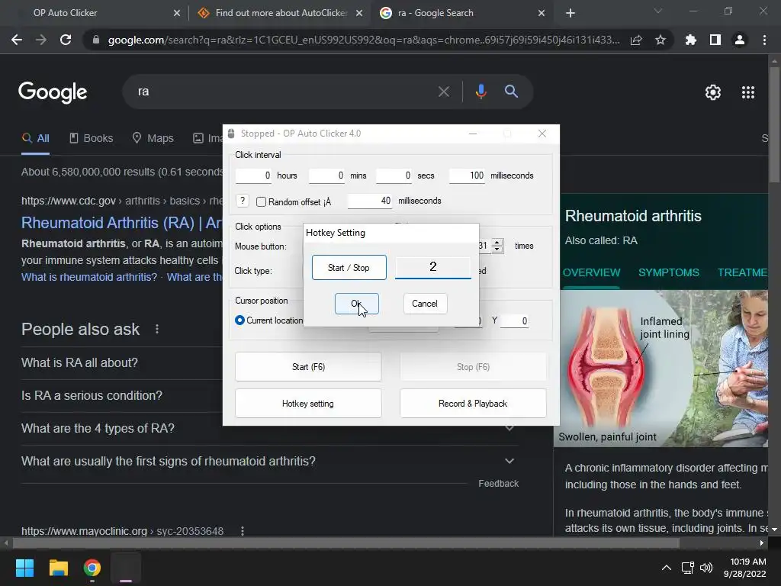Open Chrome profile icon
This screenshot has width=781, height=586.
740,40
